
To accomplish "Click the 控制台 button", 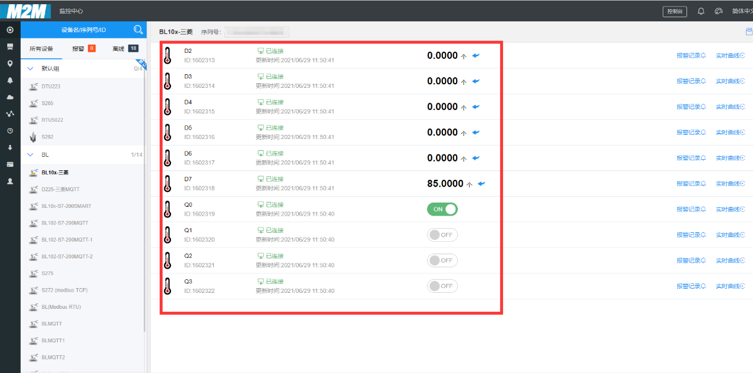I will coord(675,11).
